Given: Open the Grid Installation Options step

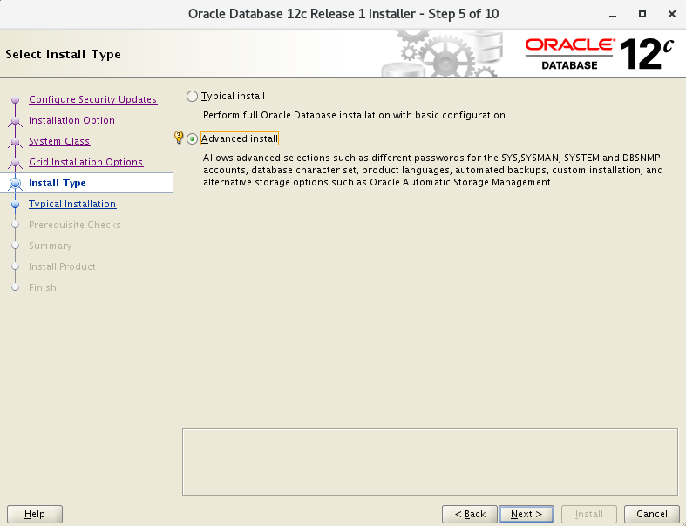Looking at the screenshot, I should [x=85, y=162].
